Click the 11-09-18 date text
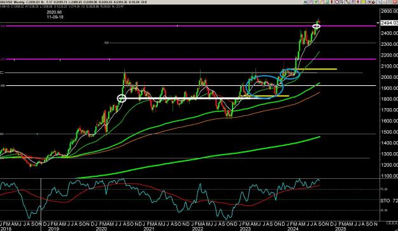The height and width of the screenshot is (231, 398). [x=55, y=17]
